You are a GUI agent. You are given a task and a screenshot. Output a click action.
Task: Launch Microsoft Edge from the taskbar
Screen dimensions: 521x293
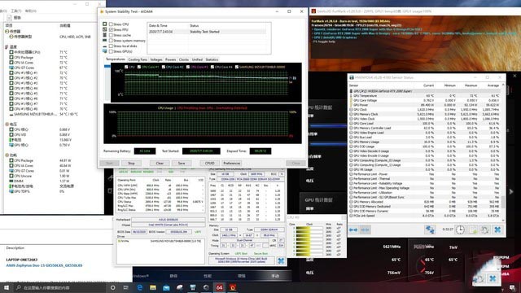139,287
